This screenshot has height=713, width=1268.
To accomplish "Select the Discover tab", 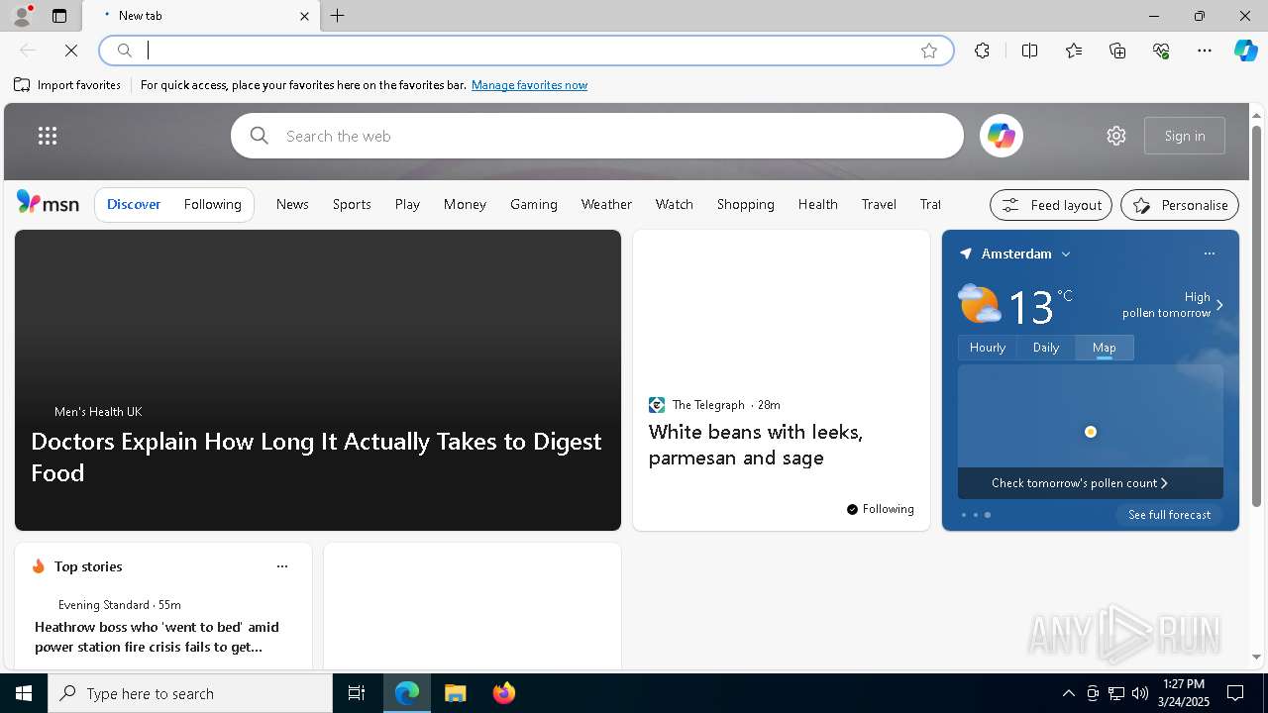I will tap(134, 204).
